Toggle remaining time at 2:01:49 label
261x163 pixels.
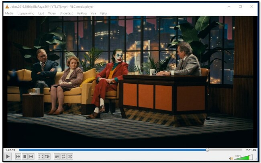click(251, 150)
